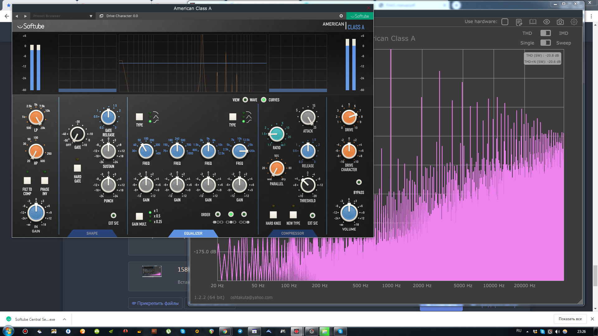Enable the compressor EXT S/C switch

tap(312, 215)
